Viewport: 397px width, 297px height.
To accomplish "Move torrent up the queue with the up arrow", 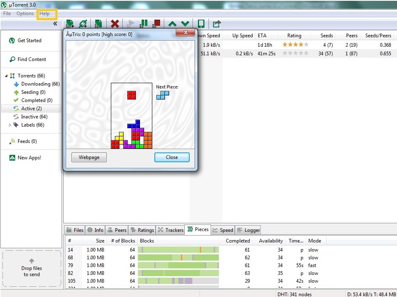I will [172, 24].
